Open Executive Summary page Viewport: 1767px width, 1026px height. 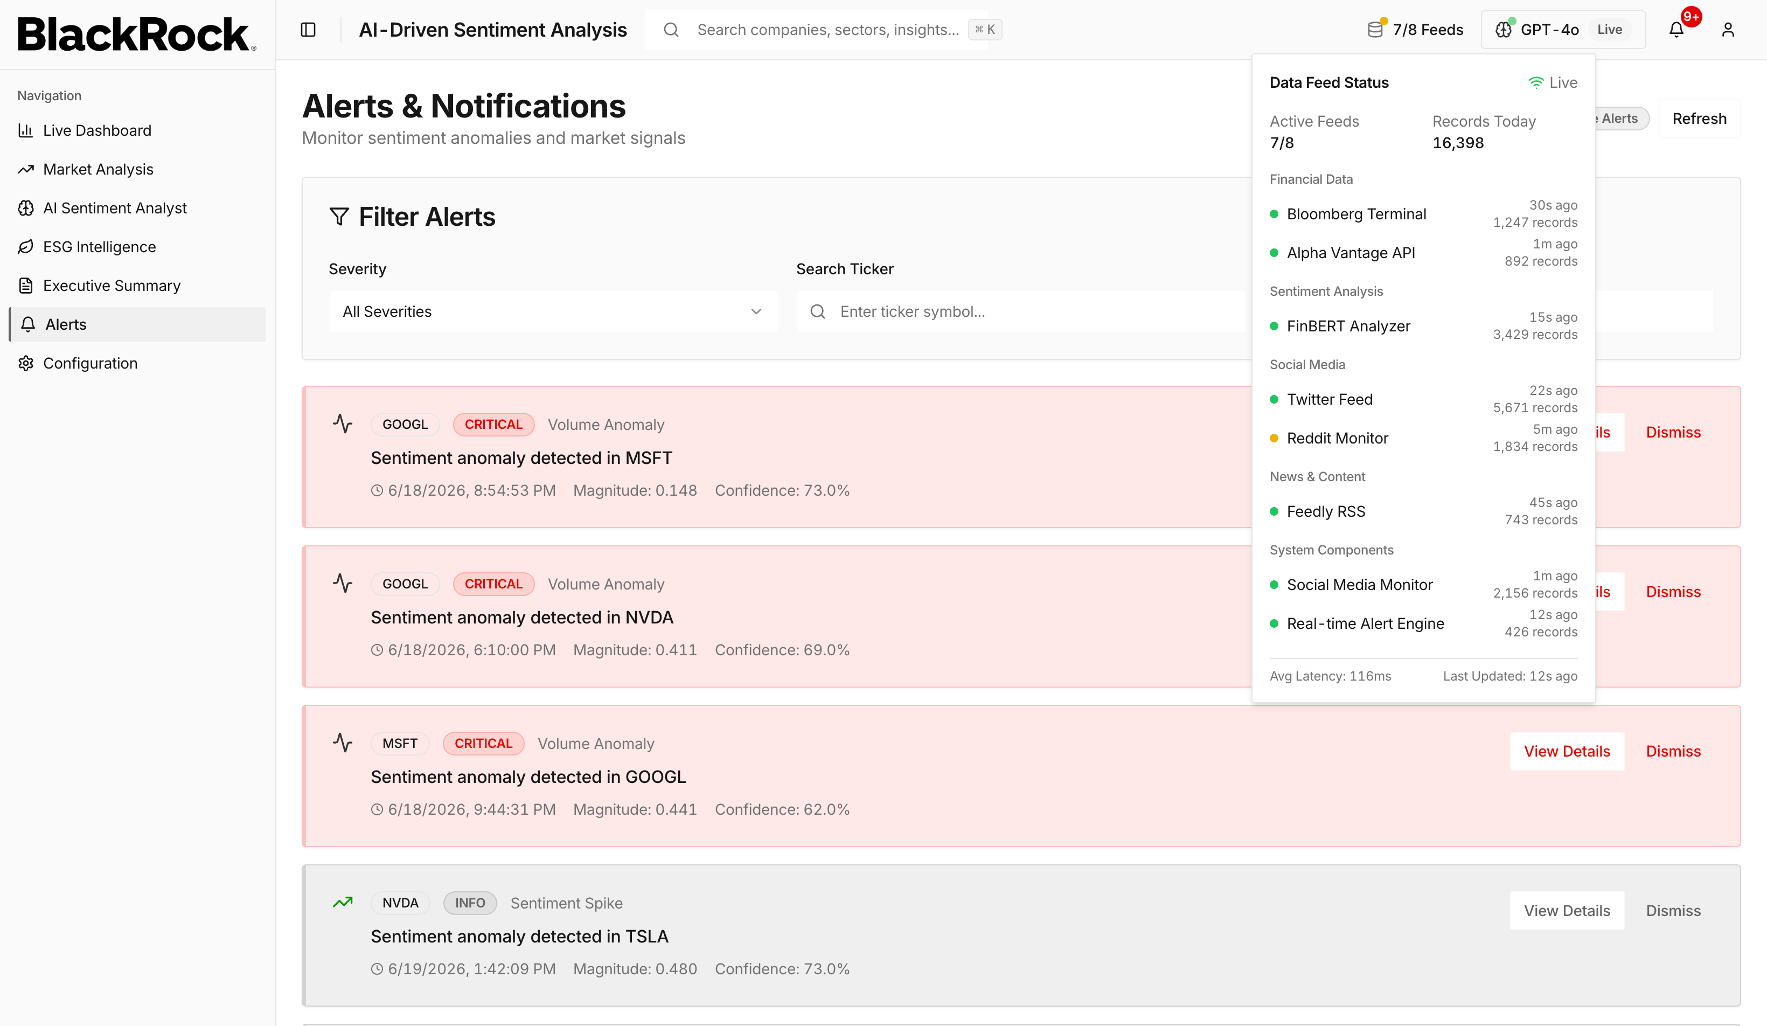(137, 286)
